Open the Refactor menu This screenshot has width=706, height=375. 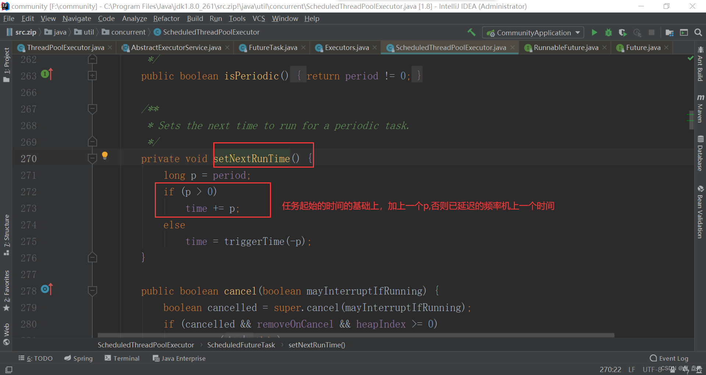(167, 18)
